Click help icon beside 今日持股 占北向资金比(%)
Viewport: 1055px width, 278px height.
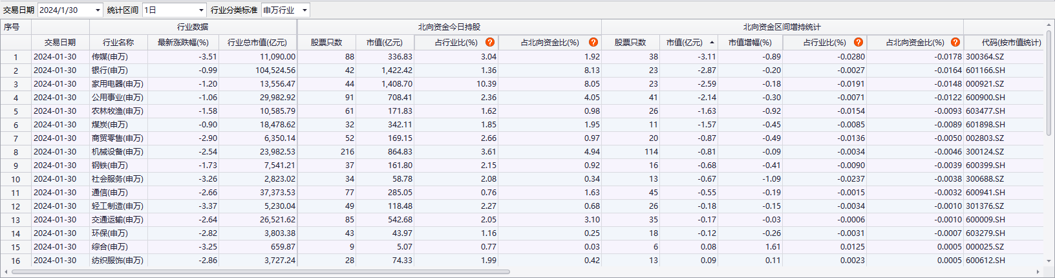pyautogui.click(x=593, y=42)
